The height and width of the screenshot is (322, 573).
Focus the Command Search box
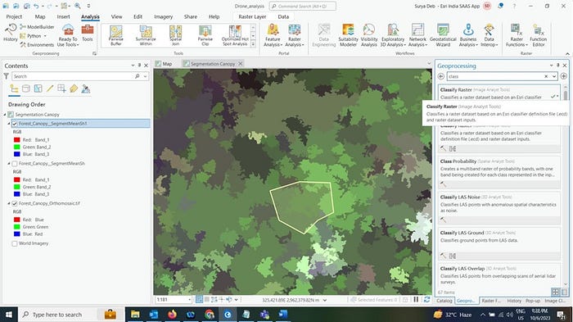point(303,7)
